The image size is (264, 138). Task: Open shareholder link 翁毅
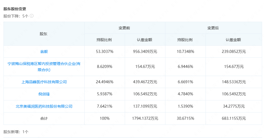click(x=44, y=52)
